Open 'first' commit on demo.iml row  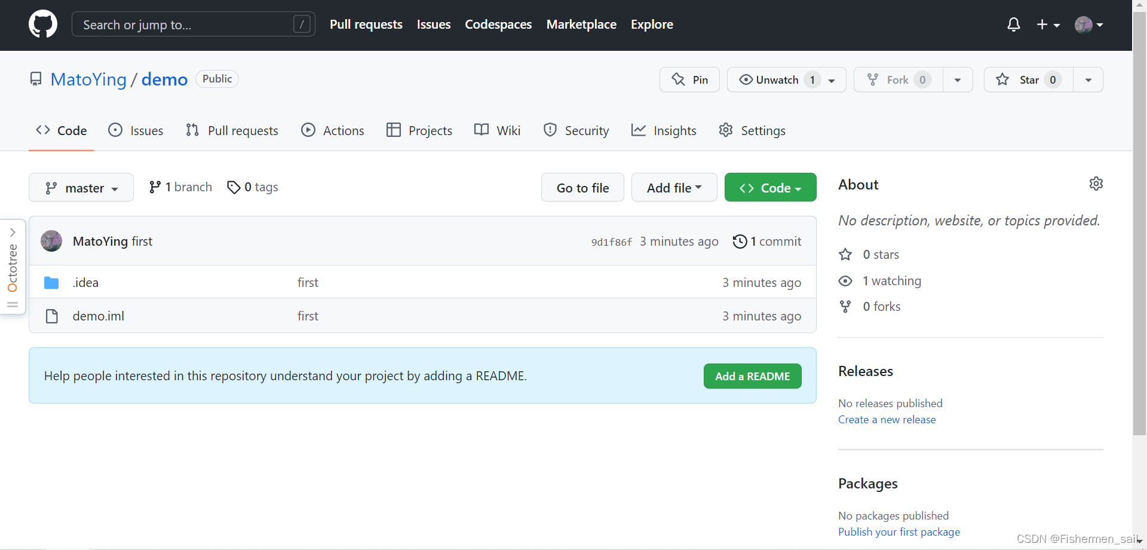(x=308, y=316)
